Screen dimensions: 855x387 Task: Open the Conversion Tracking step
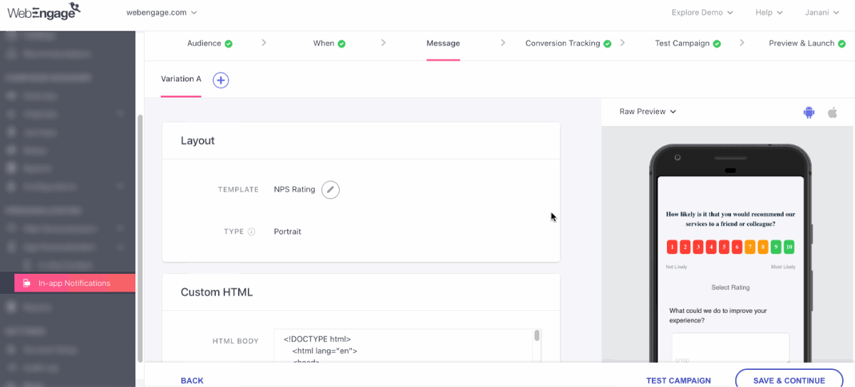tap(568, 43)
